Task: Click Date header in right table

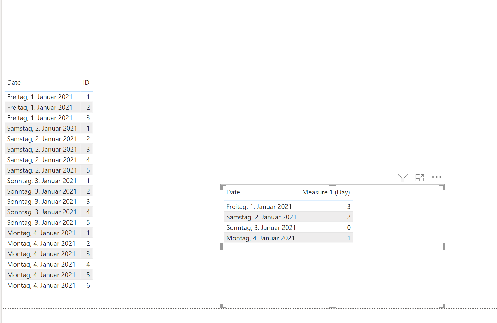Action: click(233, 192)
